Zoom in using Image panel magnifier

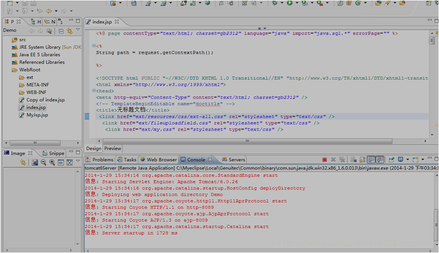pyautogui.click(x=52, y=163)
